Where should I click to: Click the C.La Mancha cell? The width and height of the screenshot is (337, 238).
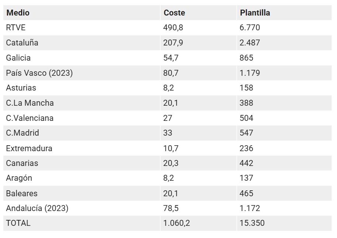coord(30,103)
